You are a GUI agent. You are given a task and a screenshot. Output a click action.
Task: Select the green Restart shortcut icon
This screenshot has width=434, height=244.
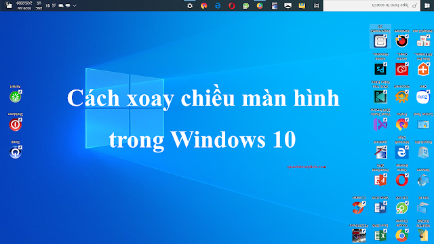tap(15, 96)
